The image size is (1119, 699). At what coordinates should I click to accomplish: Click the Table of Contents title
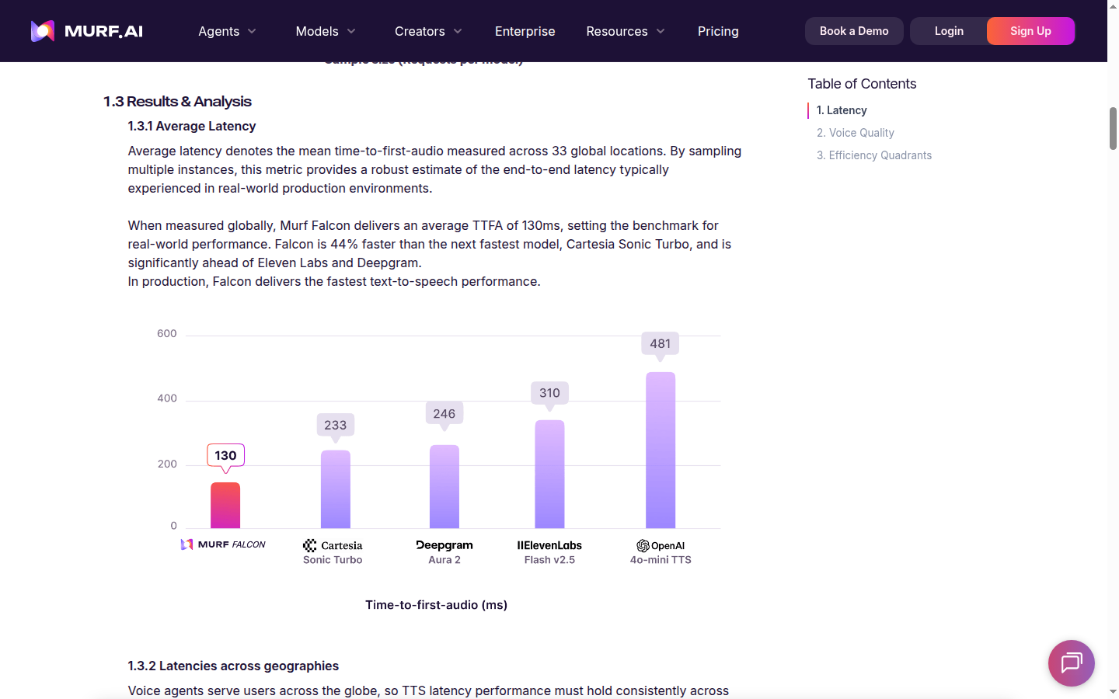coord(862,84)
